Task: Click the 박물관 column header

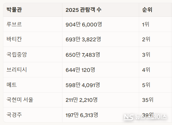Action: [14, 10]
